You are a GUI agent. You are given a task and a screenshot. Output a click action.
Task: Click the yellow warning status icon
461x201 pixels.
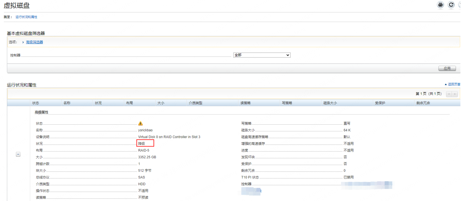click(140, 123)
